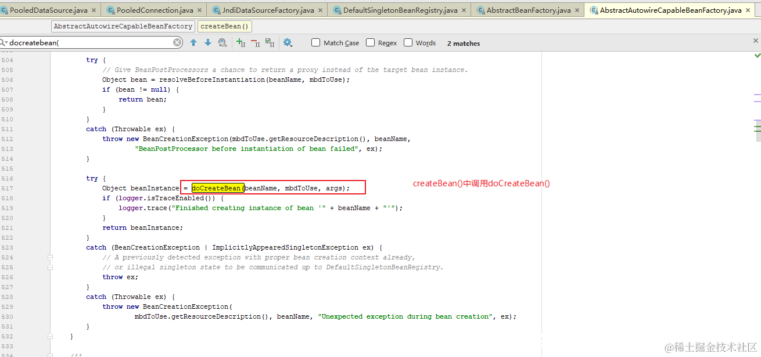Add selection for next occurrence icon
The image size is (761, 357).
240,43
